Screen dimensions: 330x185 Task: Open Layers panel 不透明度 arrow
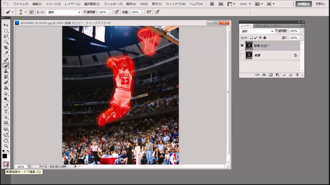click(x=301, y=31)
